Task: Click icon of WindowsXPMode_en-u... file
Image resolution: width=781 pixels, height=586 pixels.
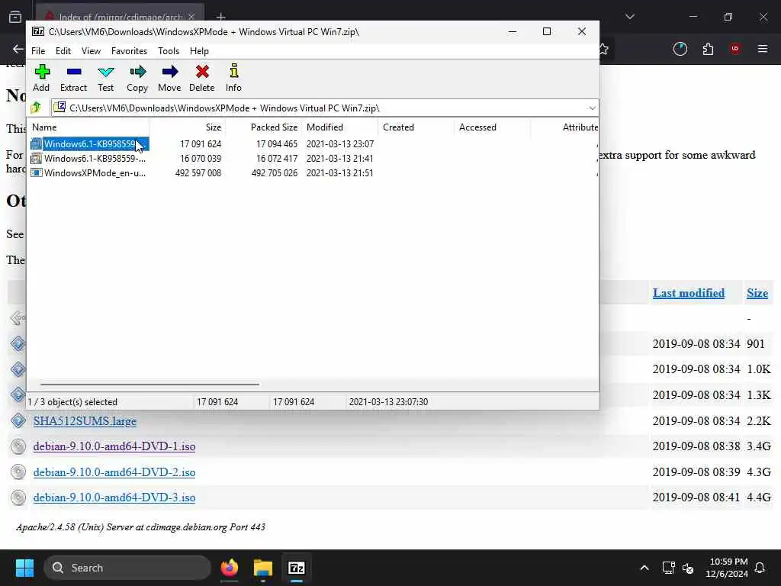Action: 36,173
